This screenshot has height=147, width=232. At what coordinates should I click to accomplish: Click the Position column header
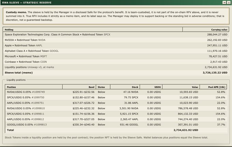tap(34, 87)
